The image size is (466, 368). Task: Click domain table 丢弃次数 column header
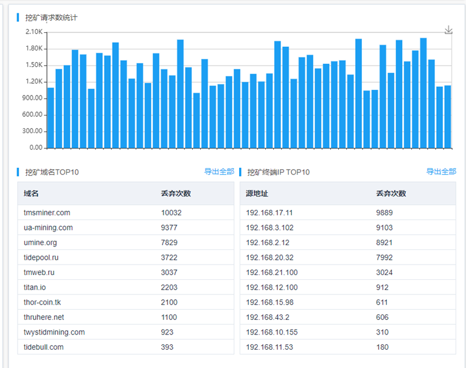coord(176,193)
